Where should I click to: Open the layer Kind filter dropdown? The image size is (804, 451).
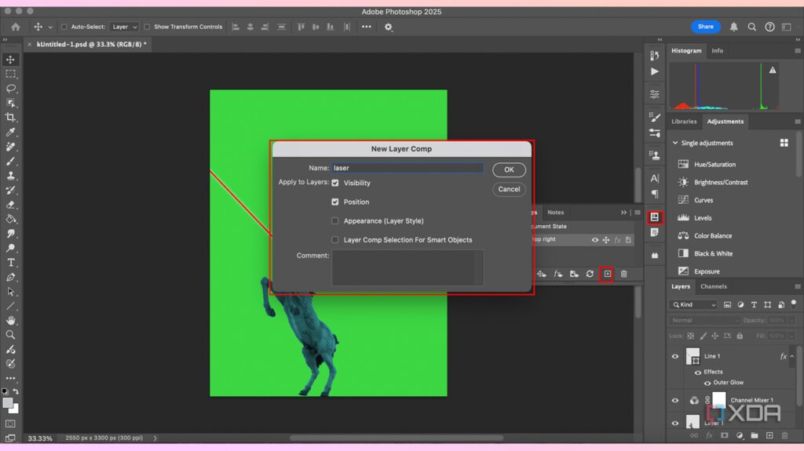pyautogui.click(x=693, y=304)
